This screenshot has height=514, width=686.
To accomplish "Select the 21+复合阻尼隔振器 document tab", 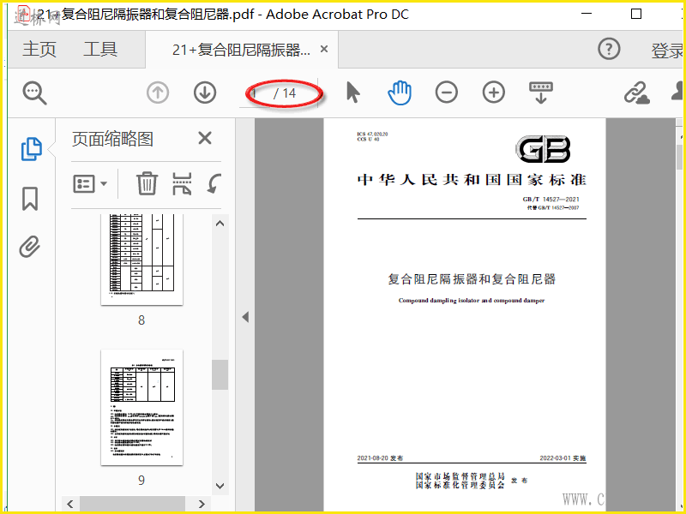I will pos(242,50).
